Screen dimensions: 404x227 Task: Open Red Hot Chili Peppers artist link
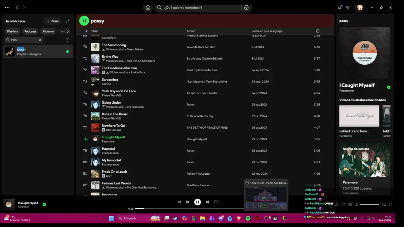(x=141, y=61)
